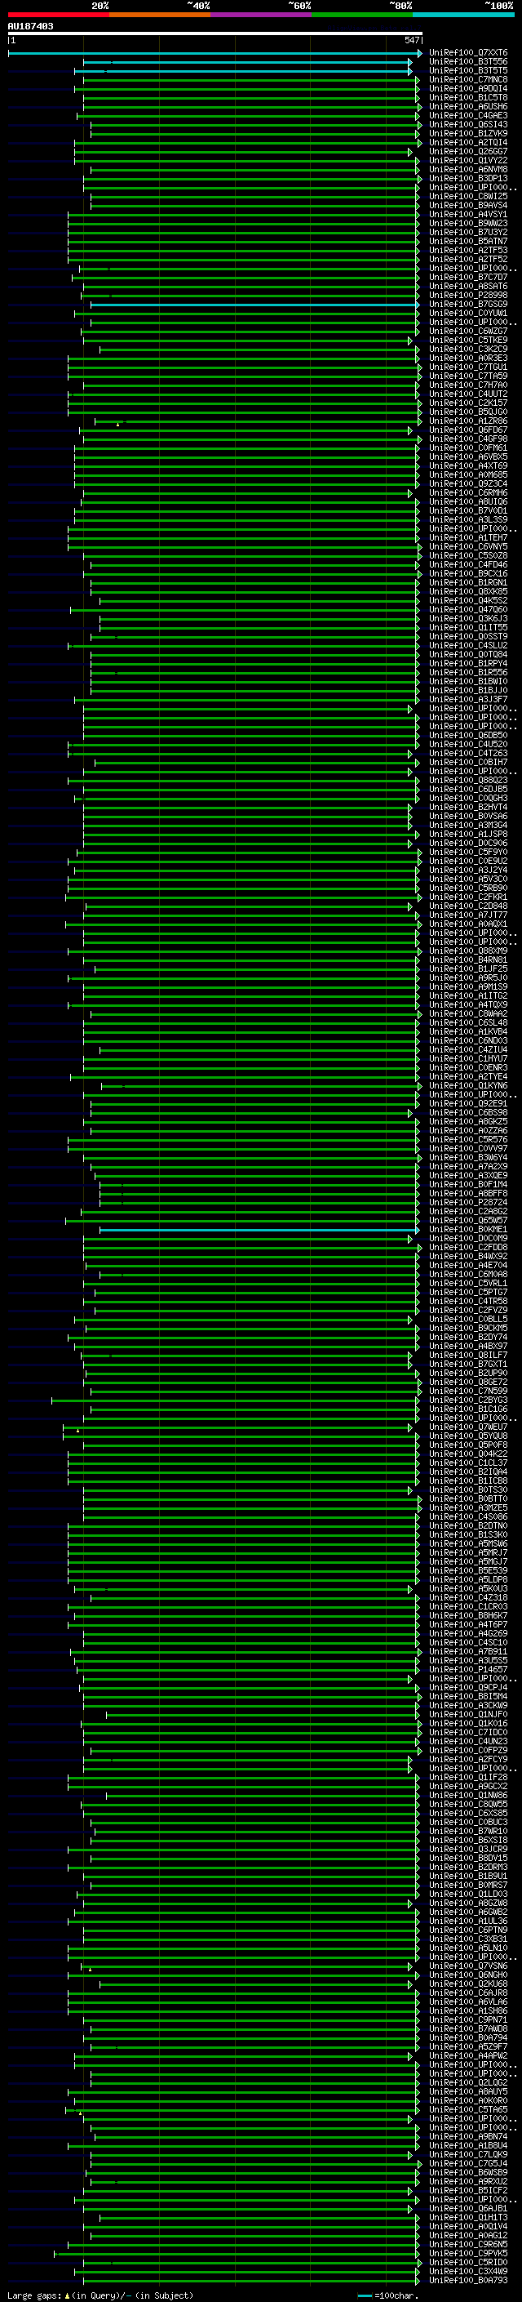The height and width of the screenshot is (2302, 522).
Task: Open hit UniRef100_B1C5T8
Action: (x=468, y=97)
